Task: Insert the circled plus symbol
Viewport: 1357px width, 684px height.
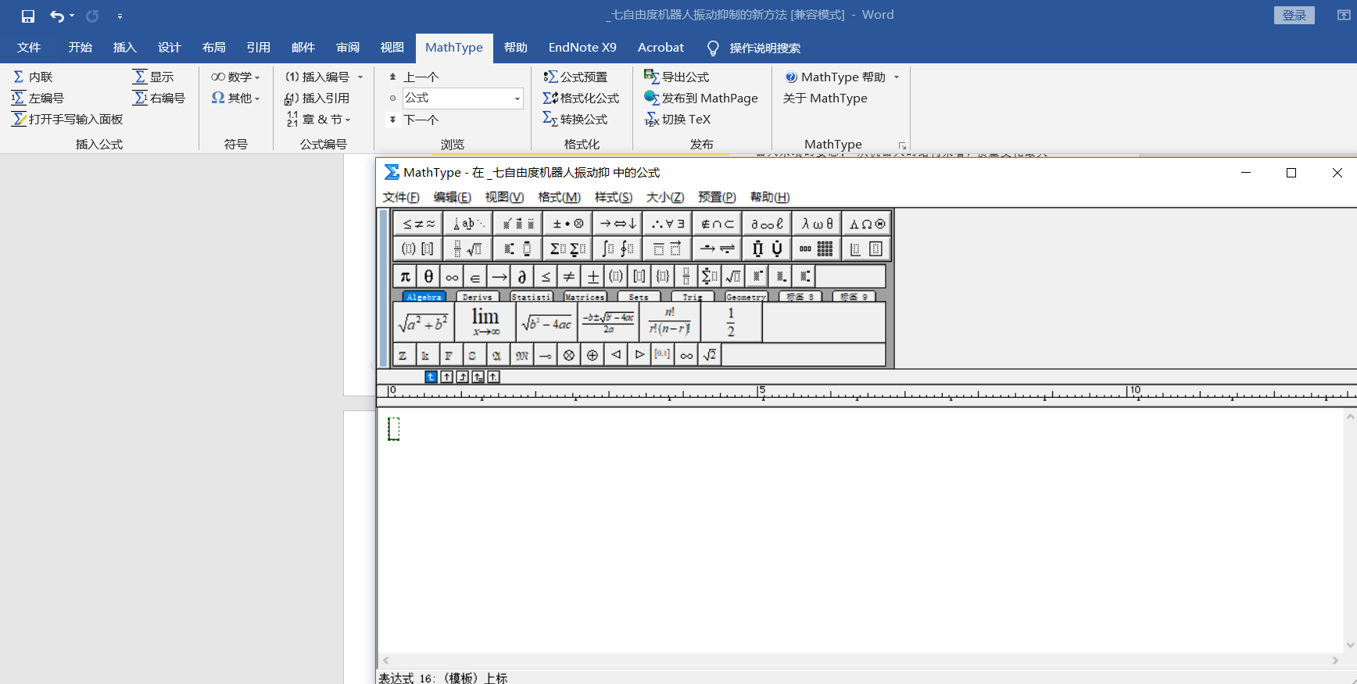Action: pos(593,355)
